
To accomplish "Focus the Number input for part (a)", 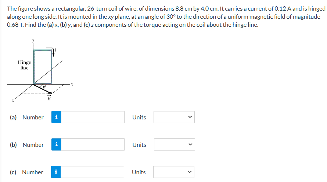I will [x=93, y=117].
